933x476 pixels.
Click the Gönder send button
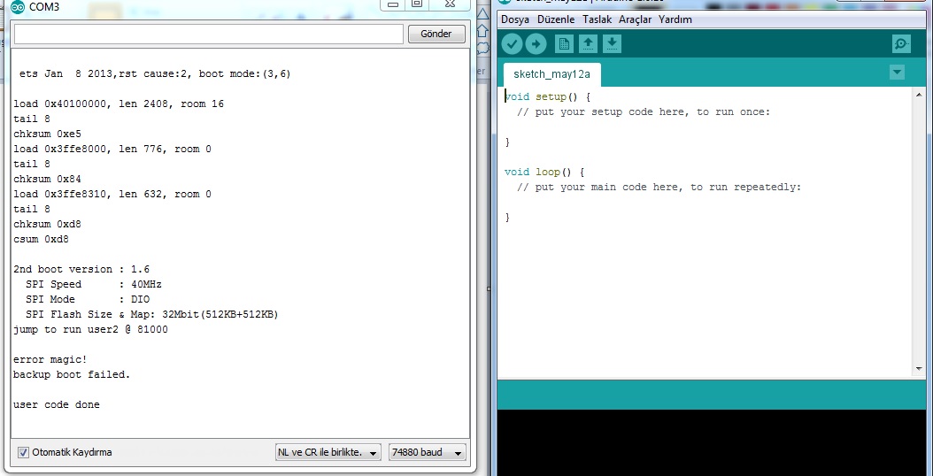click(436, 34)
